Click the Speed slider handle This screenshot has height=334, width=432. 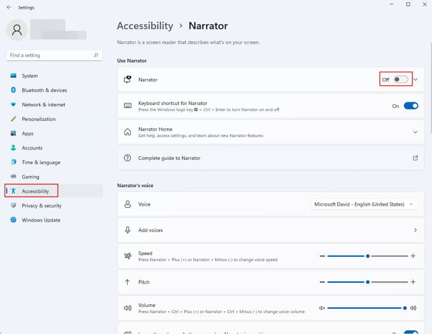368,256
